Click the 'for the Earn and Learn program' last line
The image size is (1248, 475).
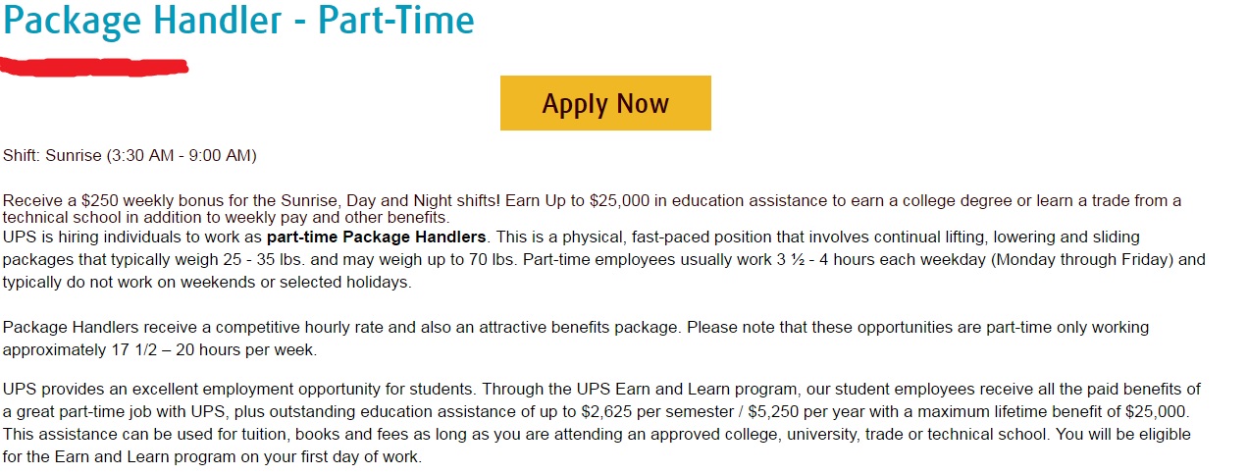point(212,456)
